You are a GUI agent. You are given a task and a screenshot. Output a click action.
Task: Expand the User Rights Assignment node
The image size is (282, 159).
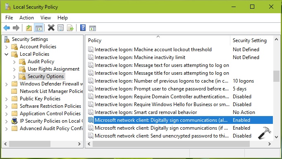click(14, 69)
